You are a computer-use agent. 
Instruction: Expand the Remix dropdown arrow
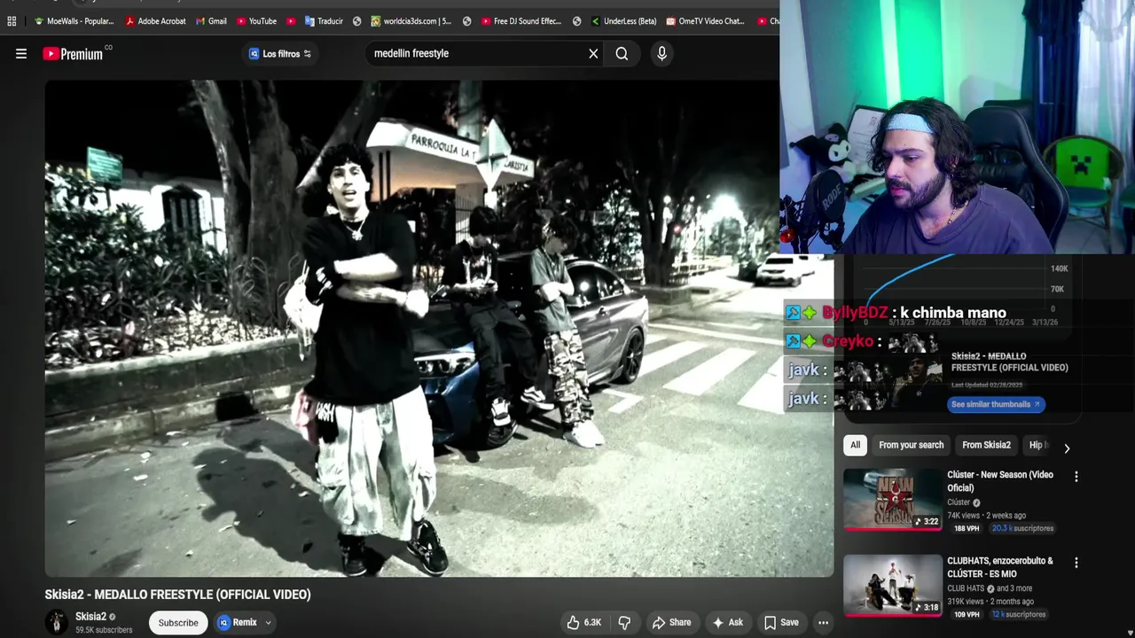tap(268, 623)
